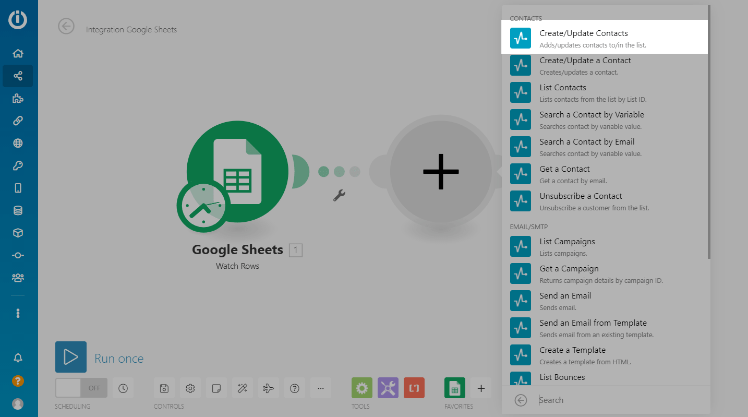Open schedule settings clock icon
Screen dimensions: 748x417
coord(123,388)
